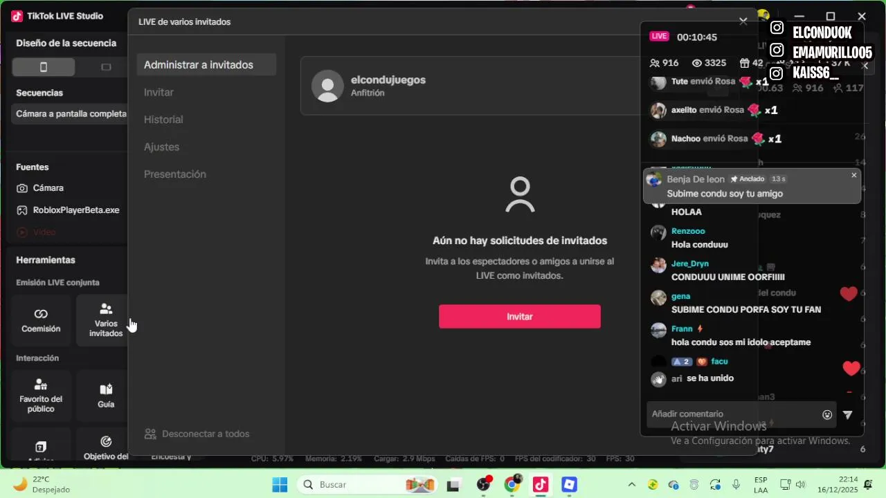Image resolution: width=886 pixels, height=498 pixels.
Task: Click Jere_Dryn's username in chat
Action: click(690, 264)
